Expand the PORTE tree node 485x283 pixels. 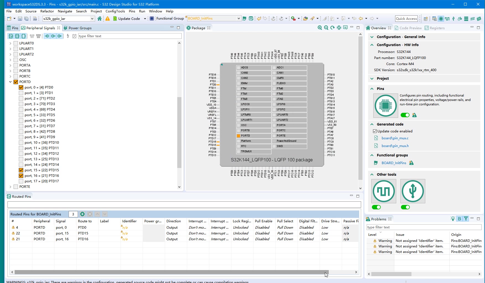click(x=11, y=187)
